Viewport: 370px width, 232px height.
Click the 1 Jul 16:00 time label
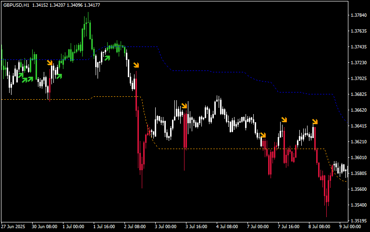pyautogui.click(x=104, y=227)
